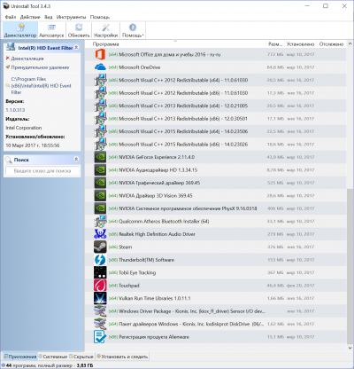Select NVIDIA Драйвер 3D Vision icon
The image size is (354, 369).
(x=100, y=195)
